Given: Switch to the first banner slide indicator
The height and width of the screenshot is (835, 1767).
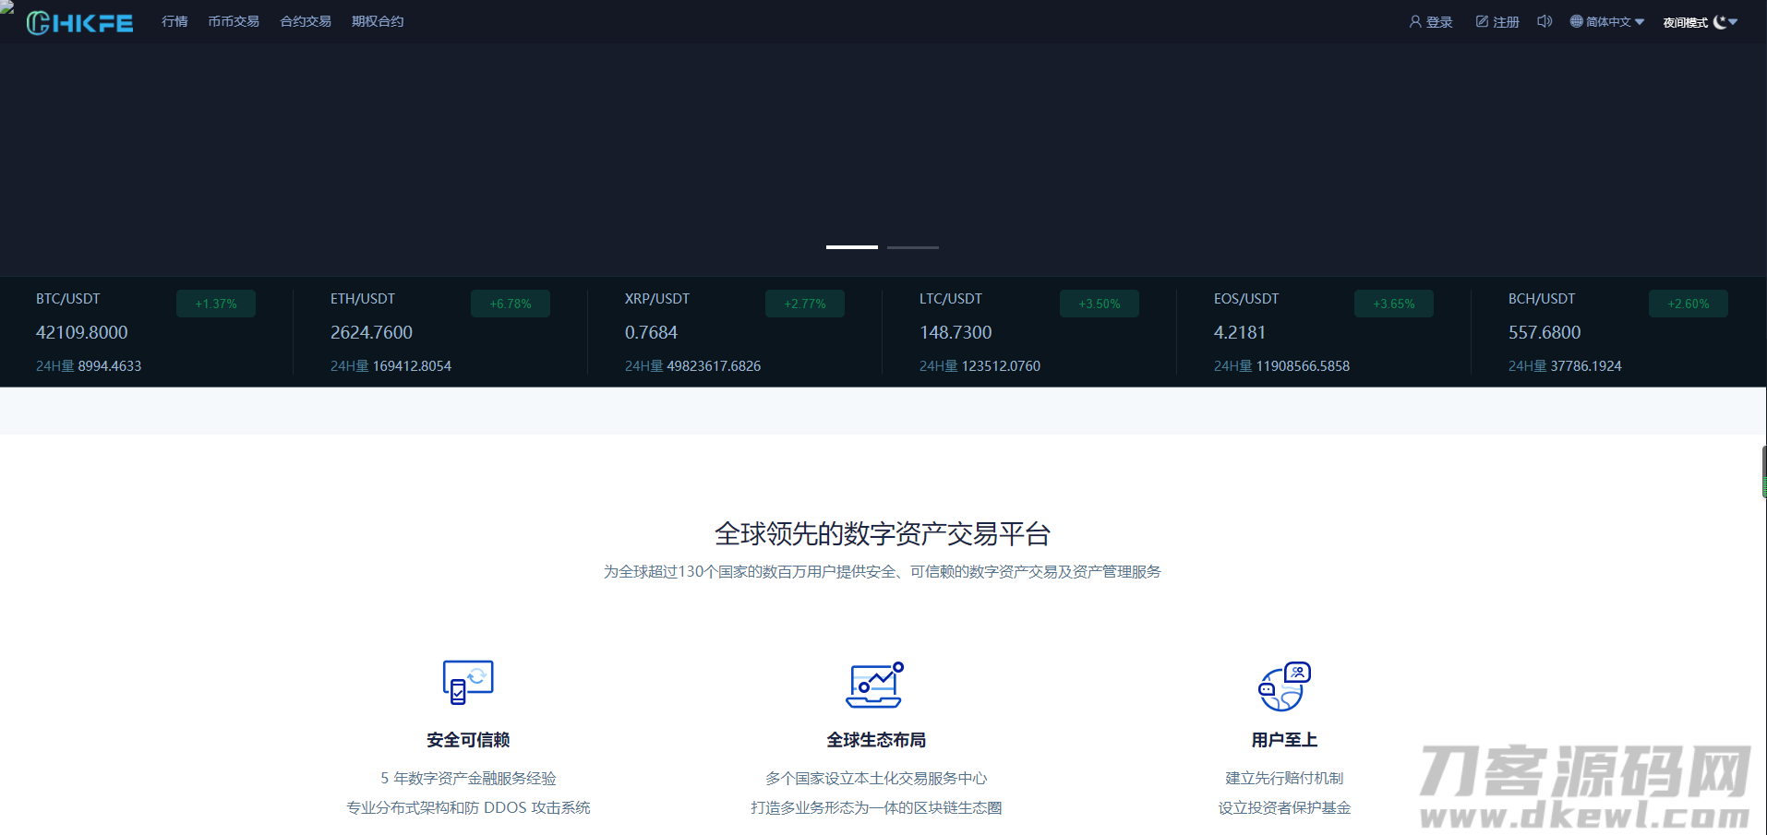Looking at the screenshot, I should 851,247.
